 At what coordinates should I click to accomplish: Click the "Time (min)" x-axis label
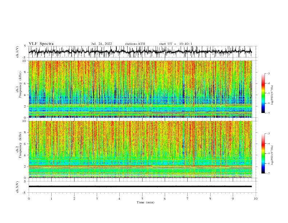[145, 202]
